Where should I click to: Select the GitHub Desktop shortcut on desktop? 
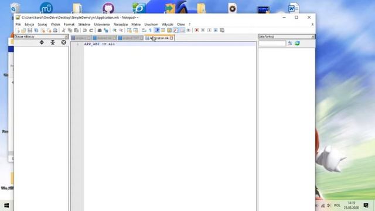click(x=108, y=8)
